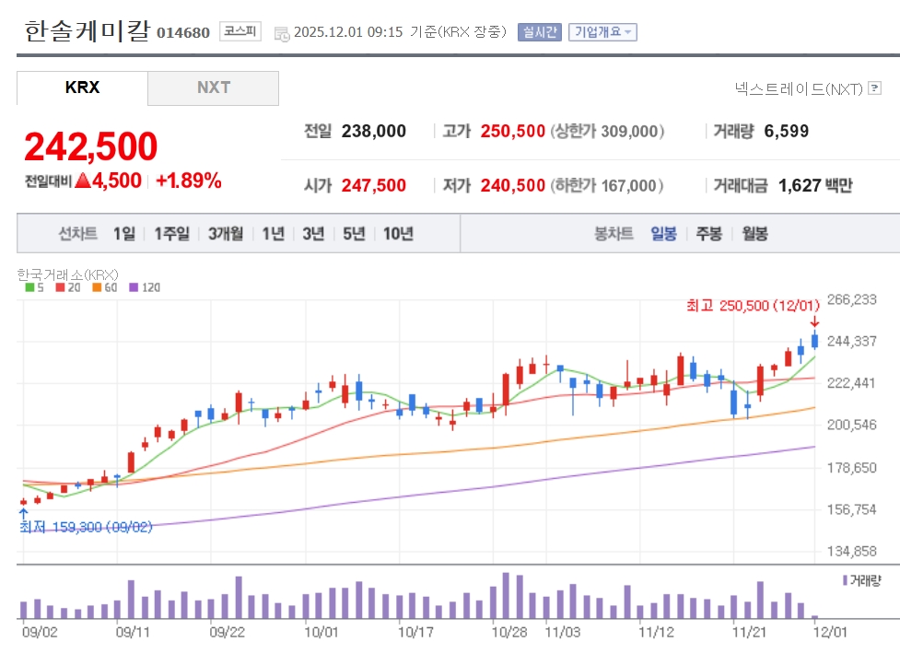Viewport: 900px width, 665px height.
Task: Select the 1주일 line chart period
Action: pos(171,234)
